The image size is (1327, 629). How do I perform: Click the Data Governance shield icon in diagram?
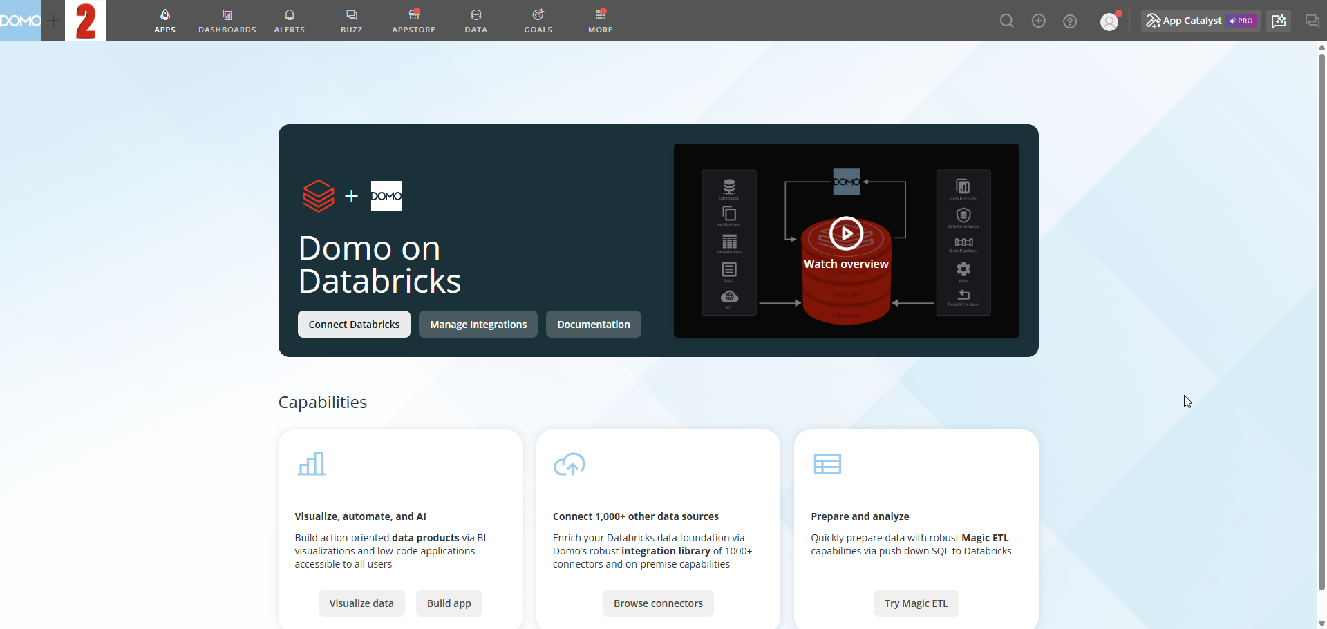pos(963,215)
